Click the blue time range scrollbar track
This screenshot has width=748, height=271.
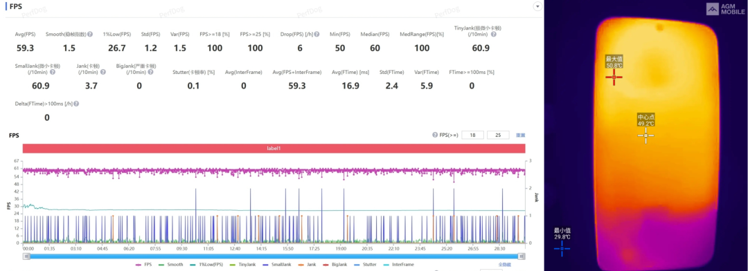pyautogui.click(x=274, y=256)
